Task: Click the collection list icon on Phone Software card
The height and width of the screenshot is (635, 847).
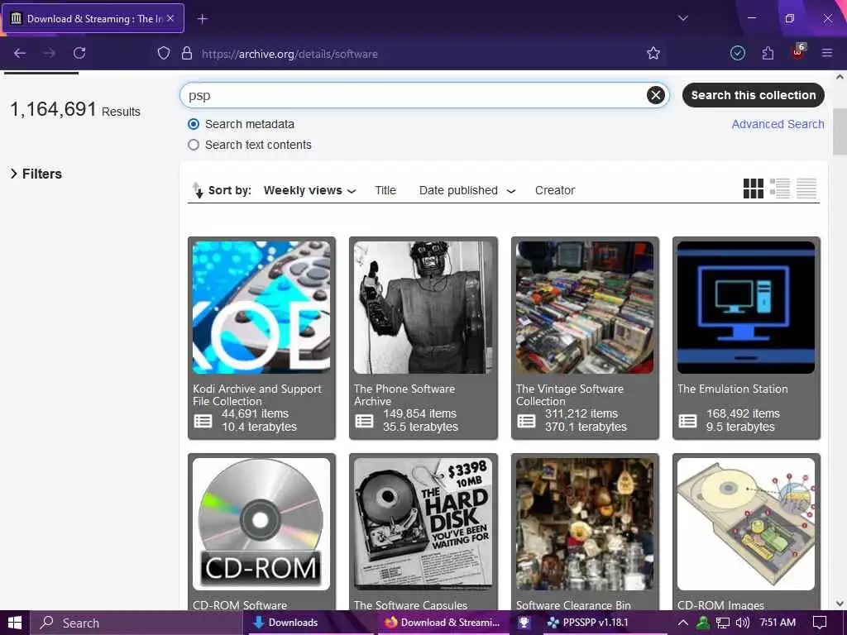Action: click(x=364, y=421)
